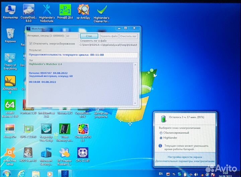Open Дополнительные параметры электропитания link

(185, 161)
